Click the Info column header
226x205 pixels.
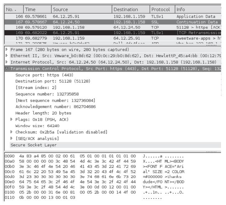pos(198,10)
